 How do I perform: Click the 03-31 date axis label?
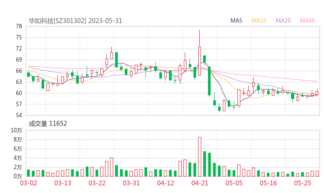click(131, 183)
